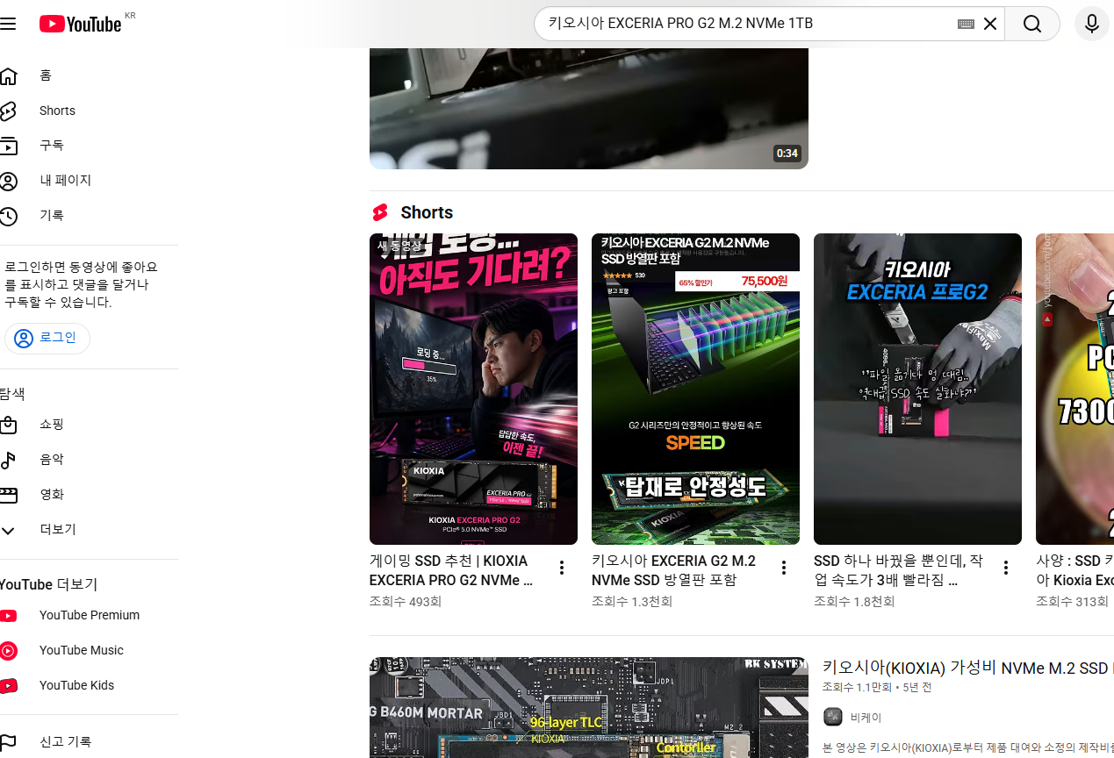Click the YouTube Kids icon
1114x758 pixels.
click(x=8, y=686)
